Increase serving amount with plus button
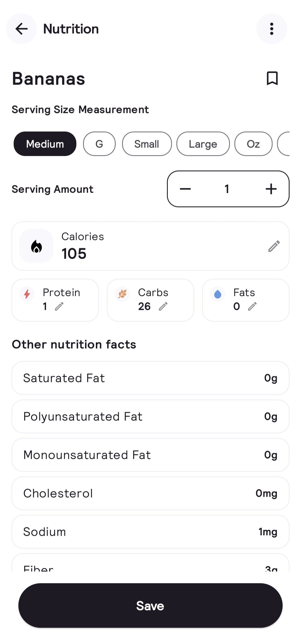The image size is (301, 633). pyautogui.click(x=271, y=189)
